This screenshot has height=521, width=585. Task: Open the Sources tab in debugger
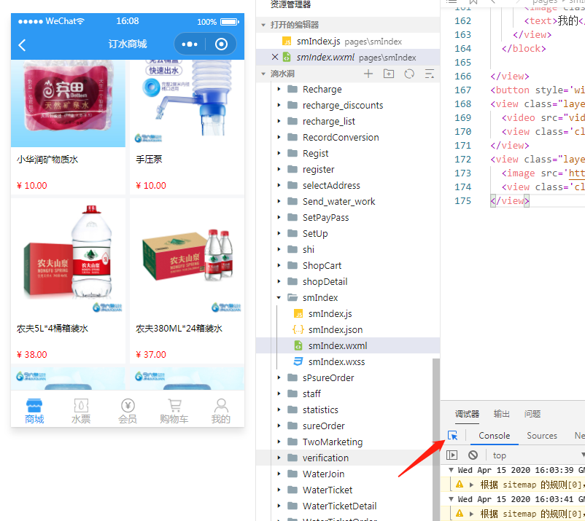pos(542,436)
